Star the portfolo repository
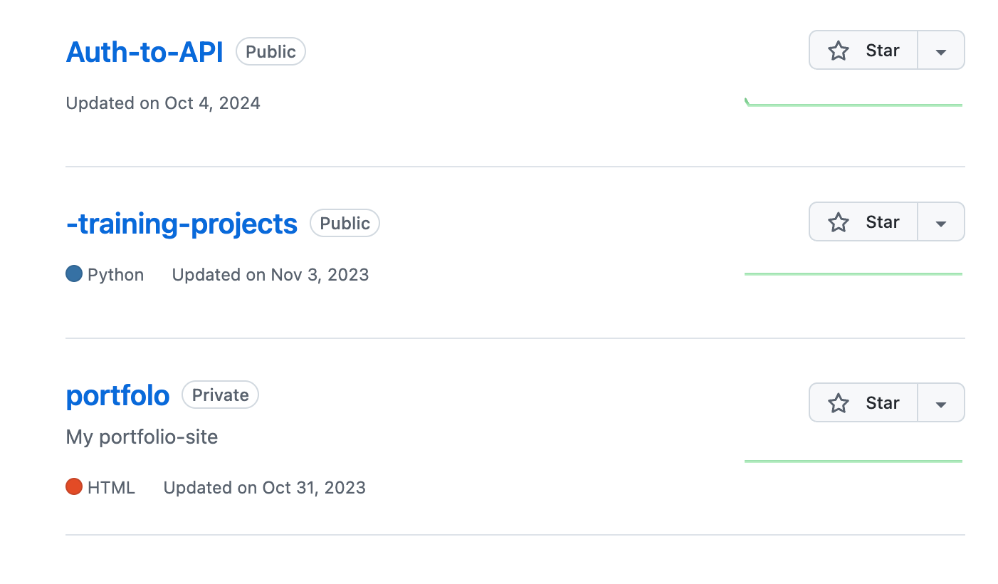This screenshot has height=584, width=998. (863, 402)
